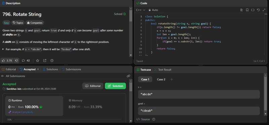This screenshot has height=125, width=269.
Task: Click the thumbs-down dislike icon
Action: (x=16, y=60)
